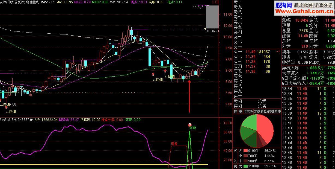This screenshot has height=169, width=335.
Task: Click the 买二 row priced 11.39
Action: click(x=257, y=57)
